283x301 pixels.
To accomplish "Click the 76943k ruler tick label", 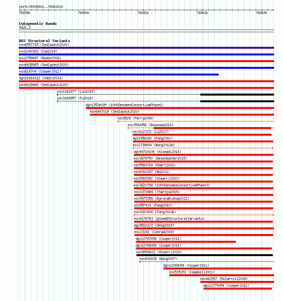I will tap(262, 13).
